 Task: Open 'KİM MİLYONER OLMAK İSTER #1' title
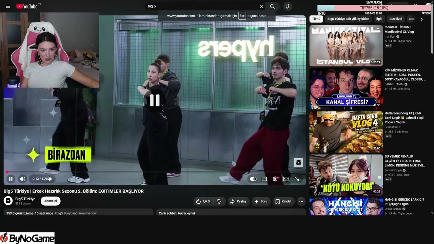click(x=405, y=75)
